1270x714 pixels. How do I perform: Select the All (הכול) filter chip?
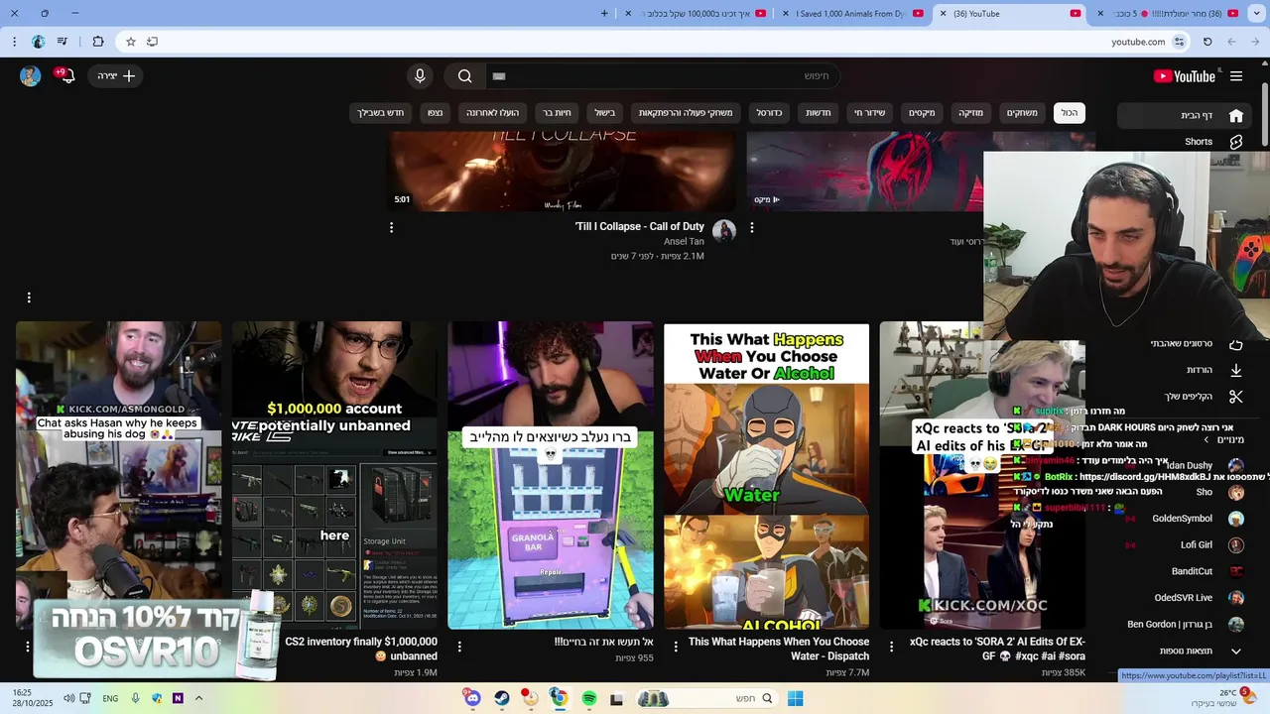pyautogui.click(x=1070, y=113)
